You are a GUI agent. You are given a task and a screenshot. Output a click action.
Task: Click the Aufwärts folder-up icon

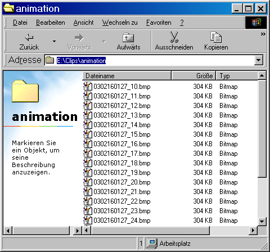point(128,38)
